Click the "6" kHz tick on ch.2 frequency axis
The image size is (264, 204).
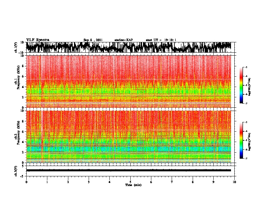[x=23, y=132]
